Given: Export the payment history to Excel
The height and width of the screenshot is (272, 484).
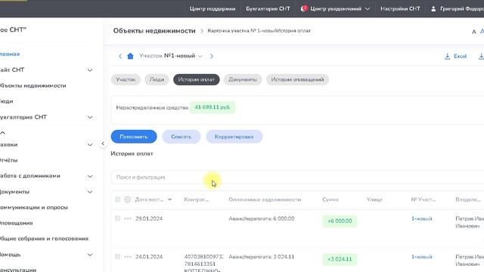Looking at the screenshot, I should click(x=455, y=56).
